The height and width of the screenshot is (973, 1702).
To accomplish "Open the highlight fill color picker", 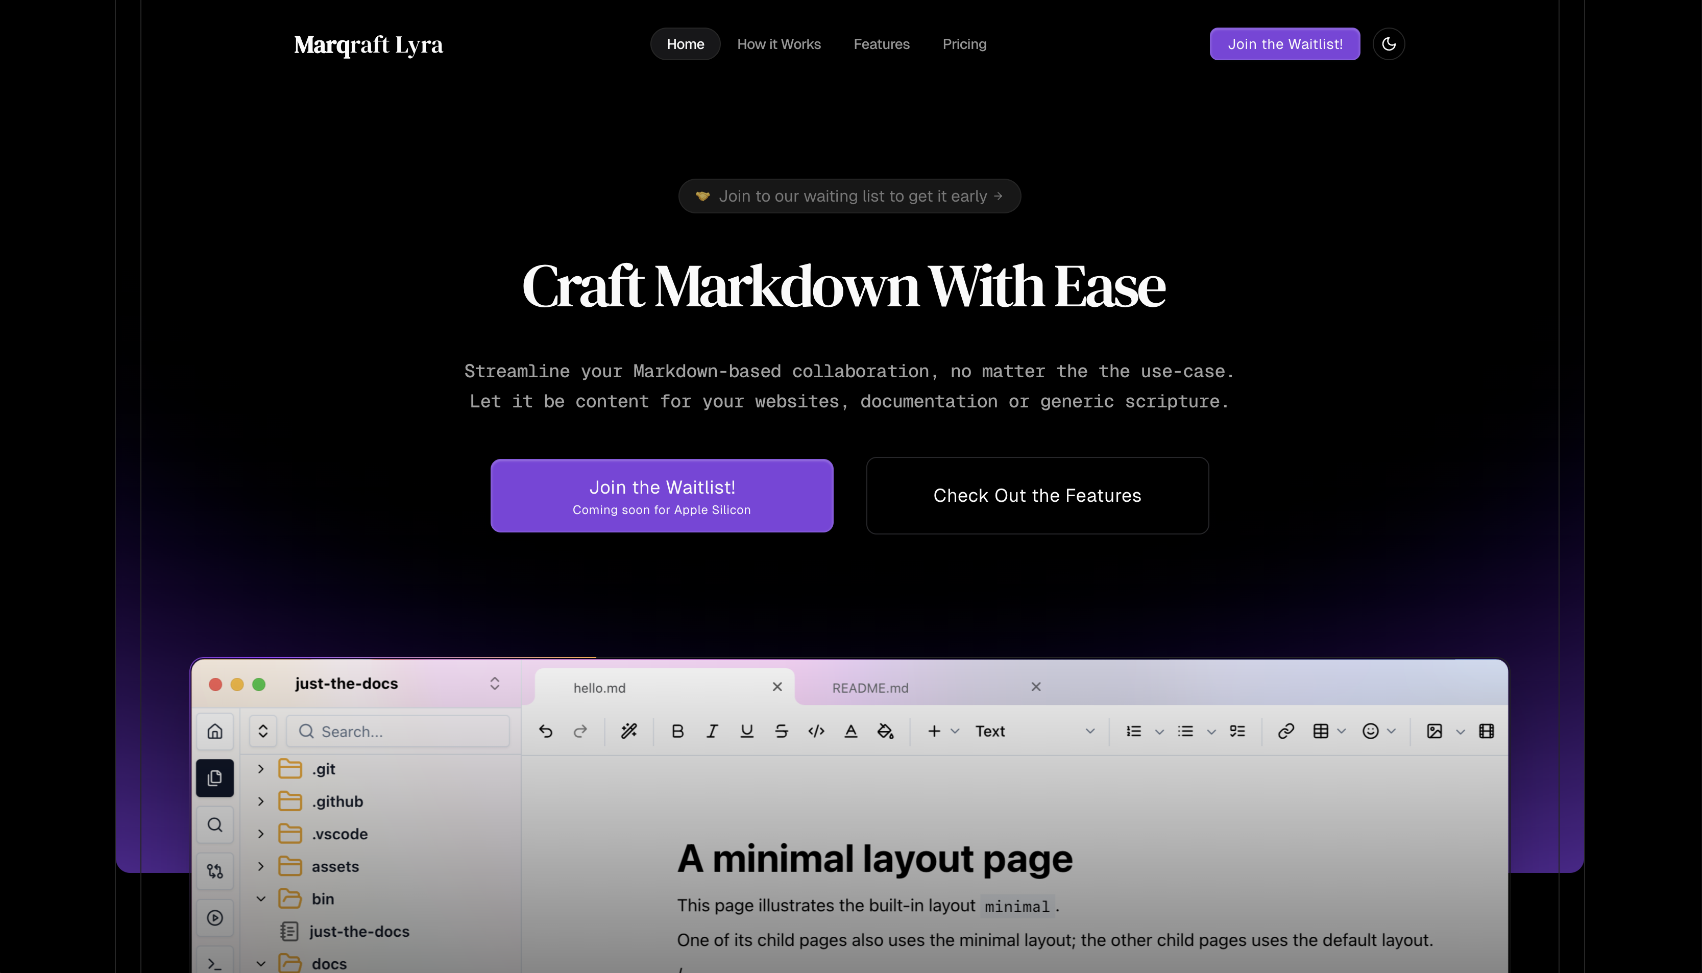I will click(x=885, y=731).
